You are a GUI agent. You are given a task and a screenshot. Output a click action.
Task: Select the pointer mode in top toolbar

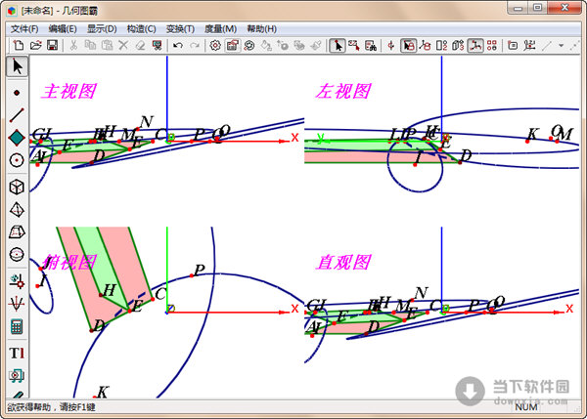click(338, 46)
